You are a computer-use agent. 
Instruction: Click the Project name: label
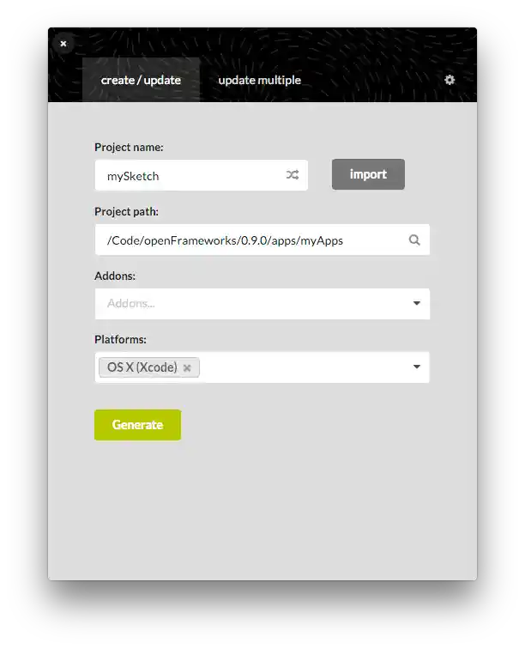[129, 148]
